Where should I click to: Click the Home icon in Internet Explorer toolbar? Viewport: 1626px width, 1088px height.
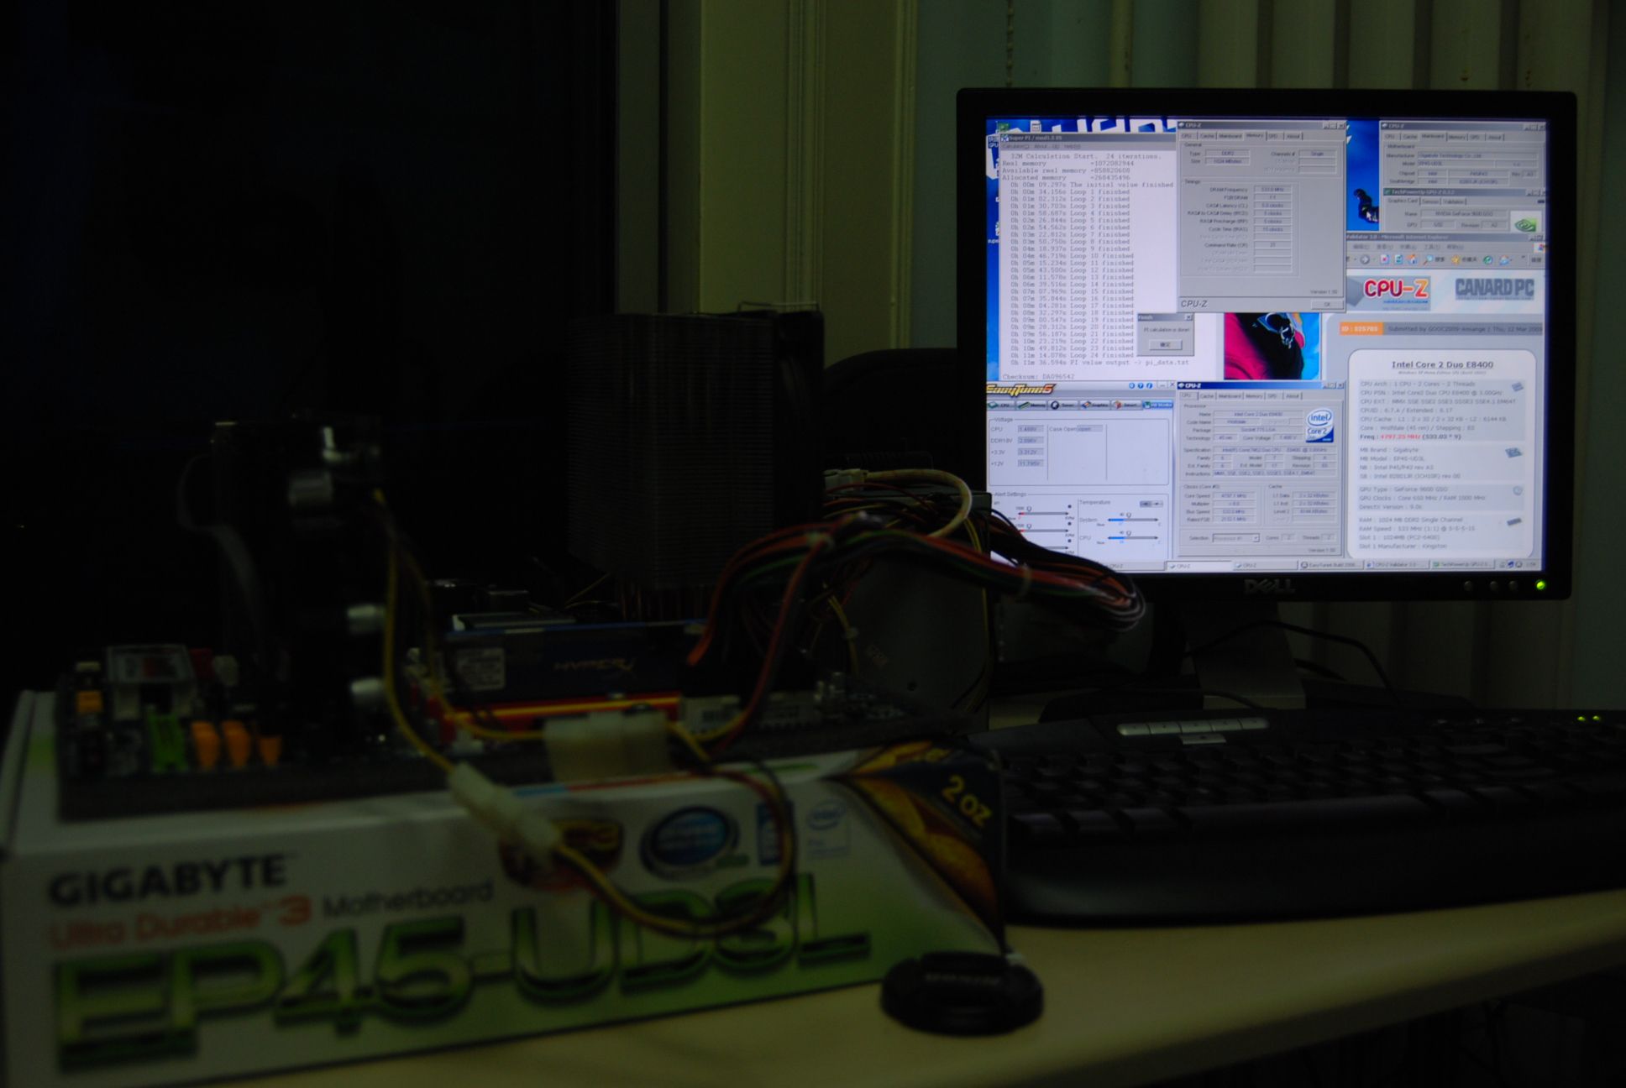[1413, 259]
